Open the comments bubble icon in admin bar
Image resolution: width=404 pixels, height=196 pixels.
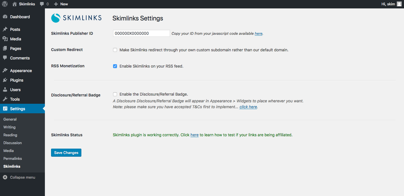click(42, 4)
